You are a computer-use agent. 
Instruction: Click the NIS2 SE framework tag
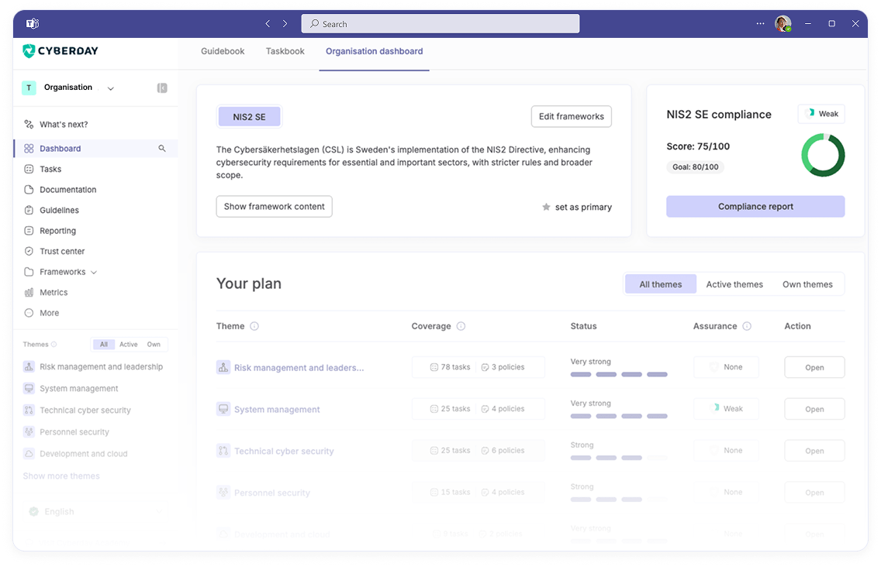[250, 117]
